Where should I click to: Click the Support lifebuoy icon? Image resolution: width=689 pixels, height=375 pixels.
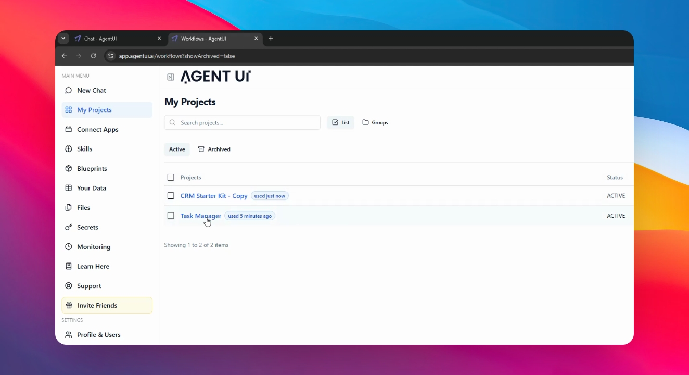[x=68, y=286]
